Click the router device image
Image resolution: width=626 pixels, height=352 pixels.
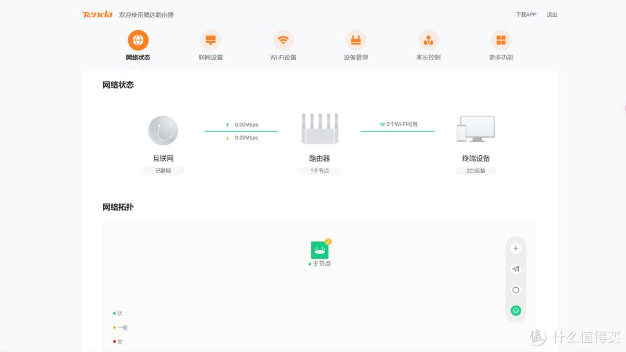click(x=319, y=129)
